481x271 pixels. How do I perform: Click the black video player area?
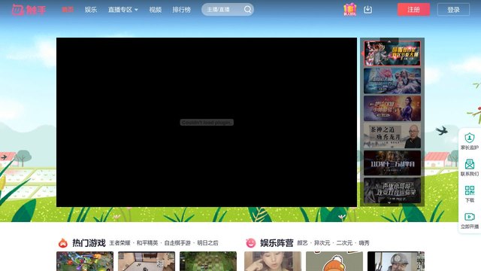pyautogui.click(x=207, y=122)
